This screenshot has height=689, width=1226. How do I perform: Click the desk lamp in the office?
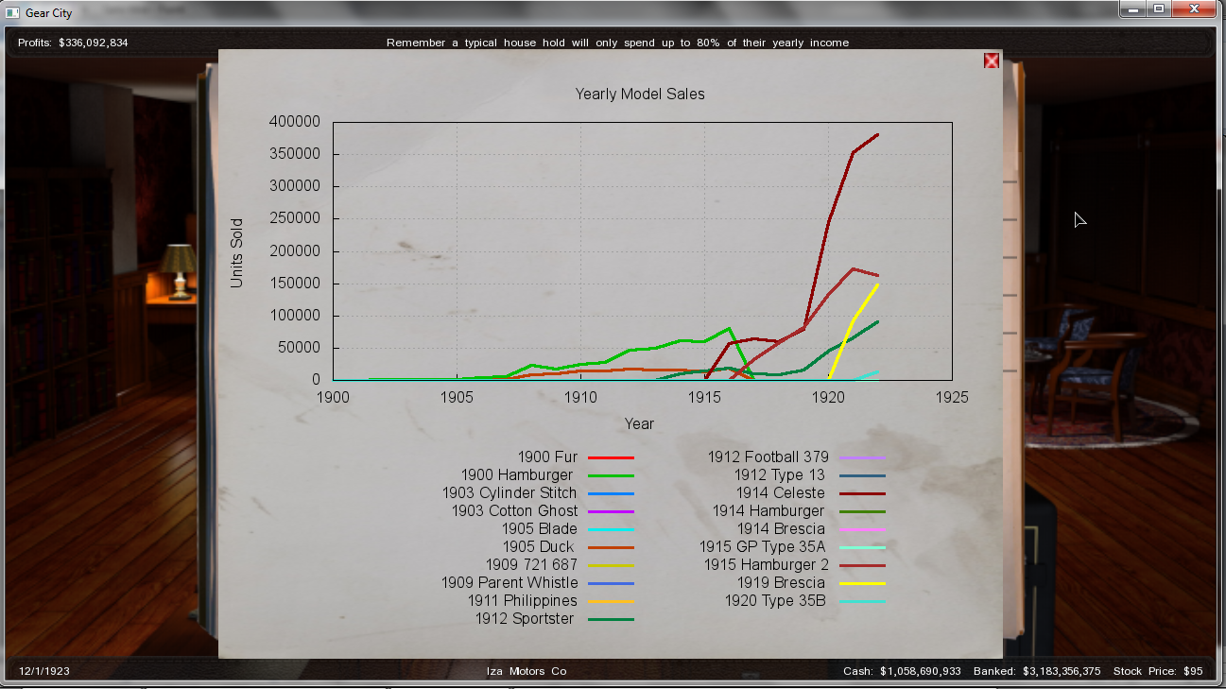(177, 269)
